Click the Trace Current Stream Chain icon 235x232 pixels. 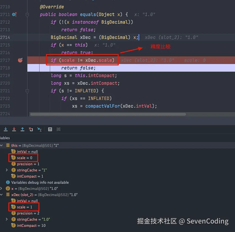[x=58, y=129]
